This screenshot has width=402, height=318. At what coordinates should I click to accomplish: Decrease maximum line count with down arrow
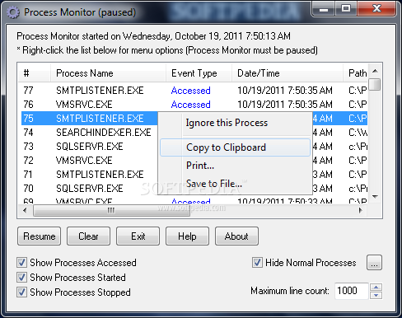click(x=376, y=295)
